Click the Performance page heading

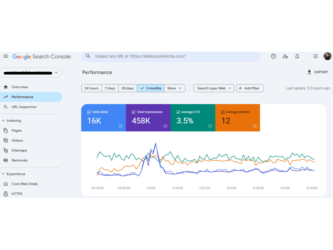(97, 72)
